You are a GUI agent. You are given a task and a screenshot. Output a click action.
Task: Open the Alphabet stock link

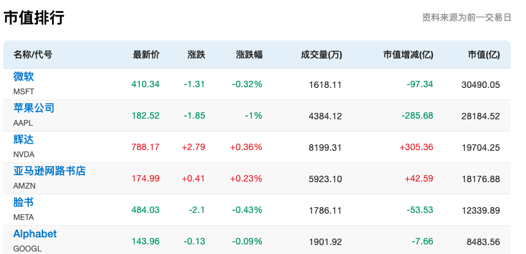tap(35, 233)
